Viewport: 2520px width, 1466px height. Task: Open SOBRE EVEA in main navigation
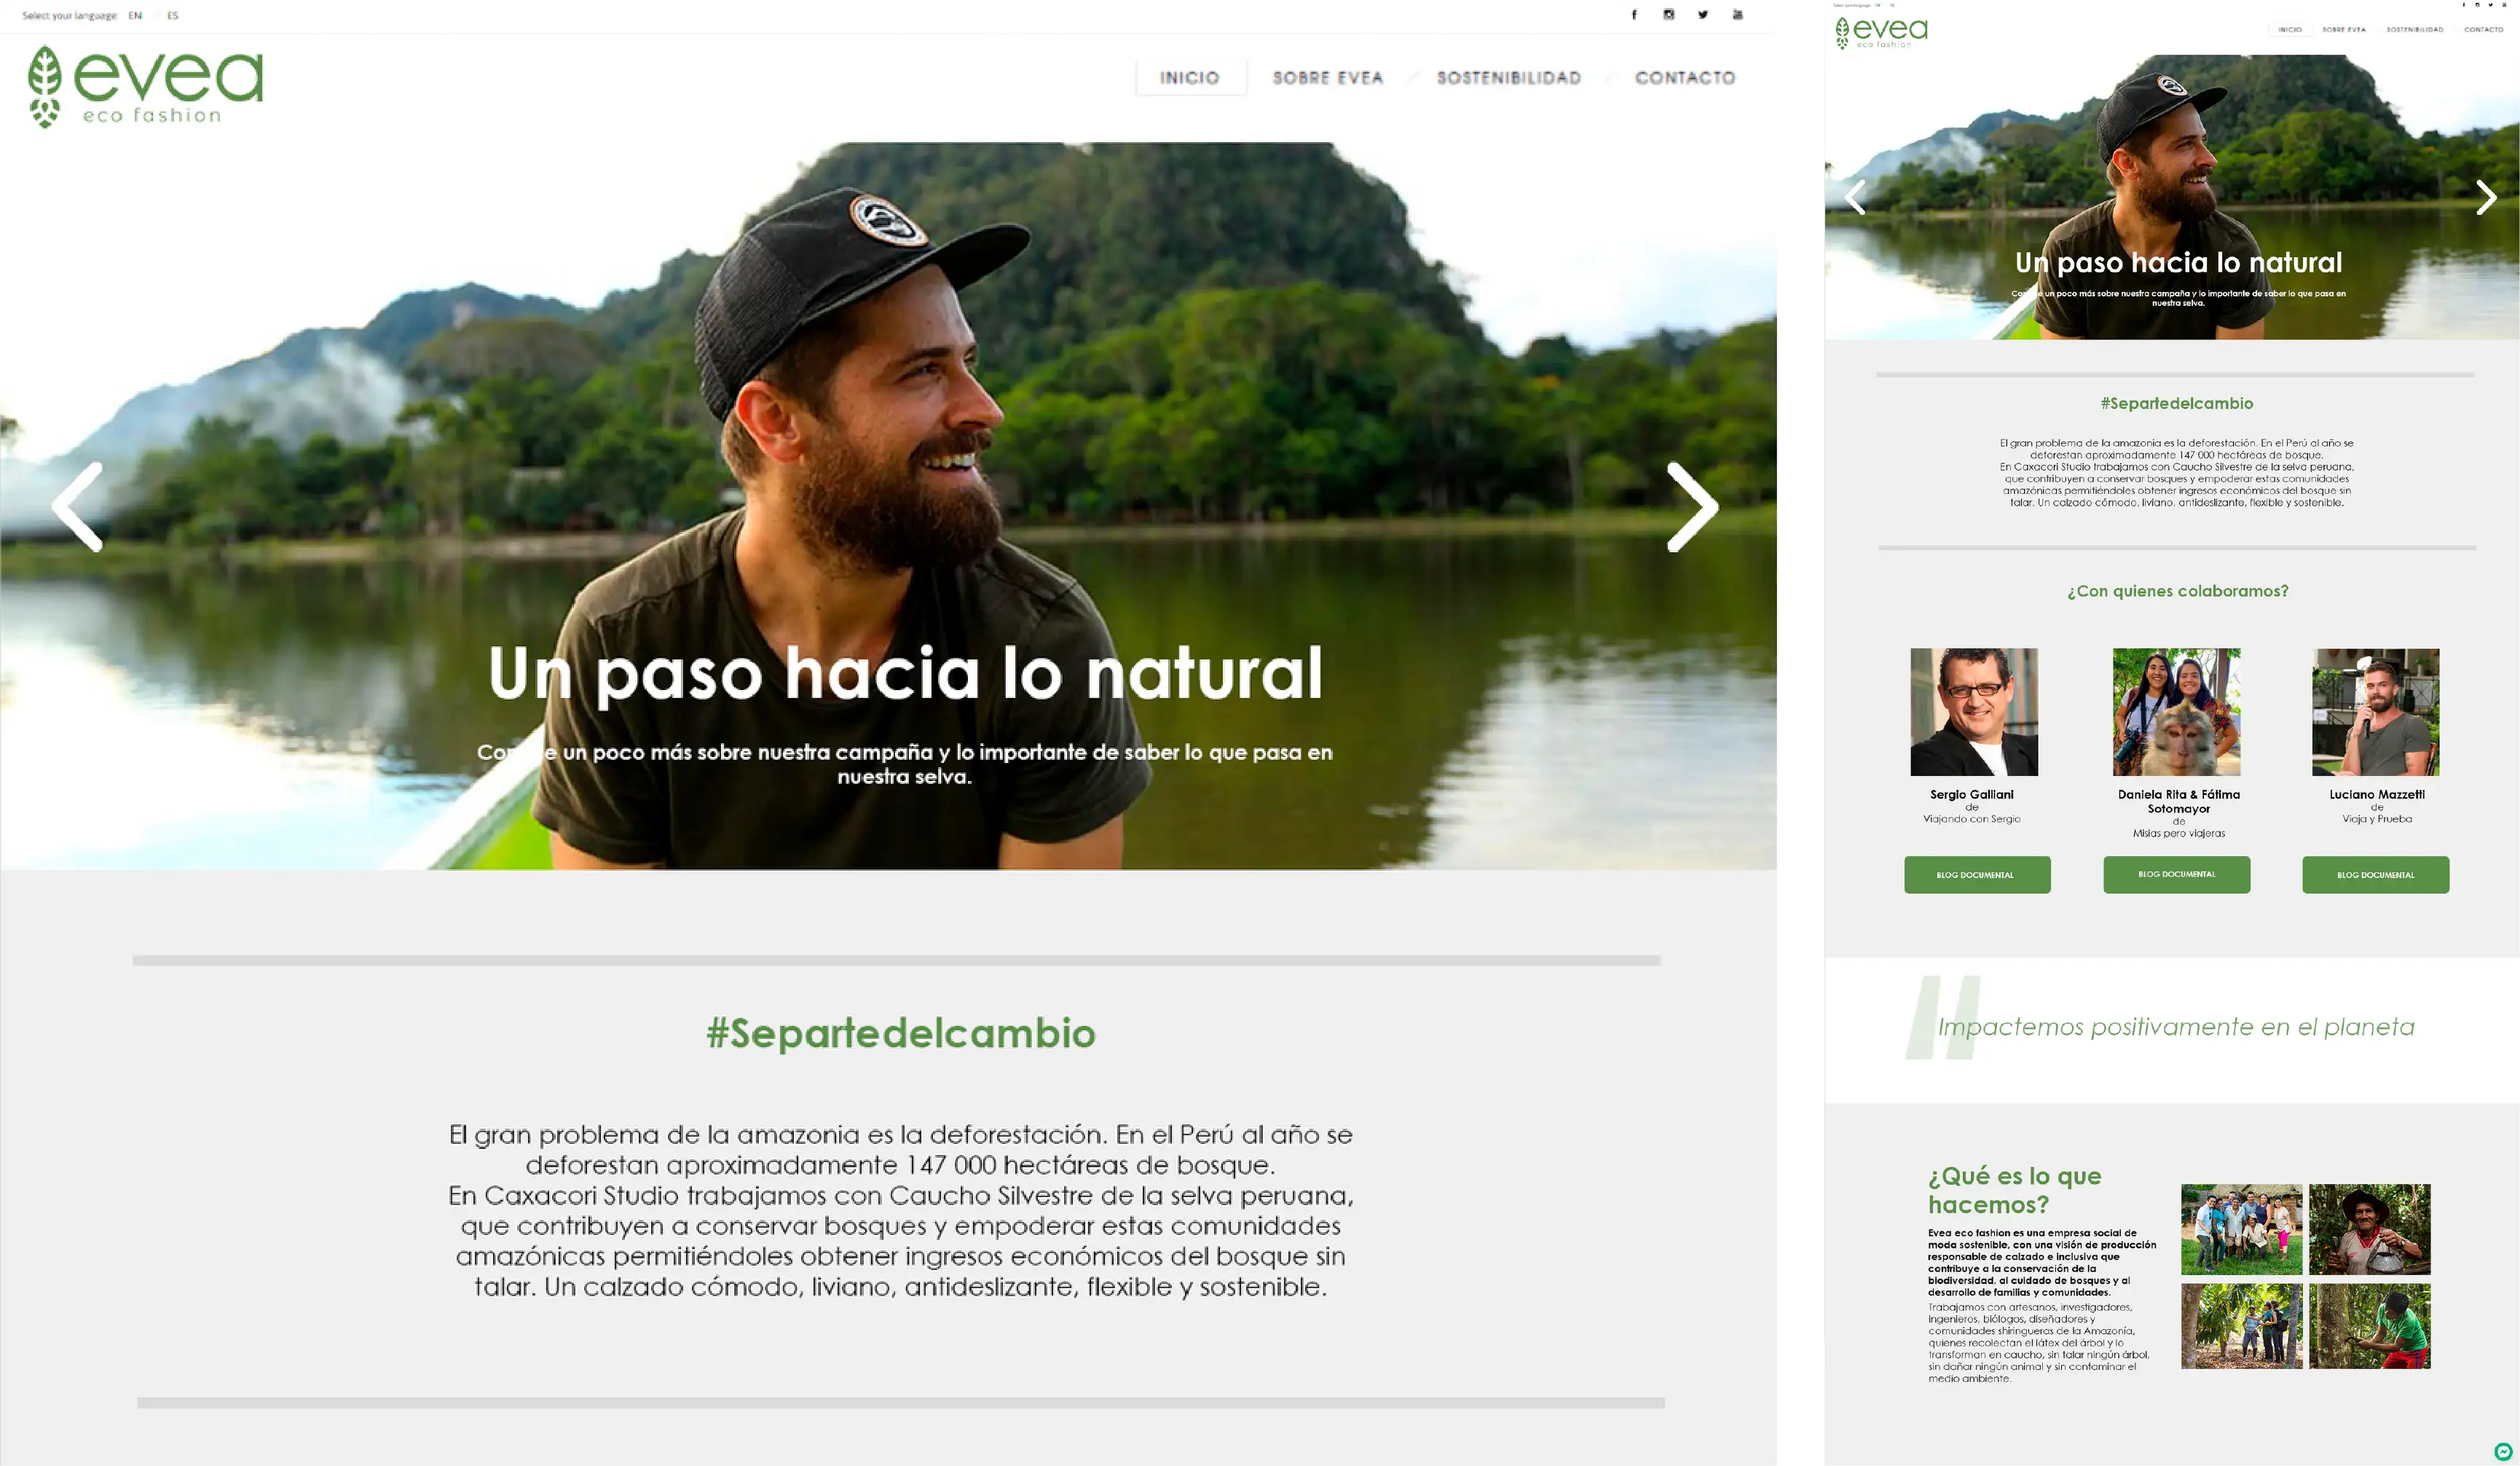pyautogui.click(x=1327, y=78)
